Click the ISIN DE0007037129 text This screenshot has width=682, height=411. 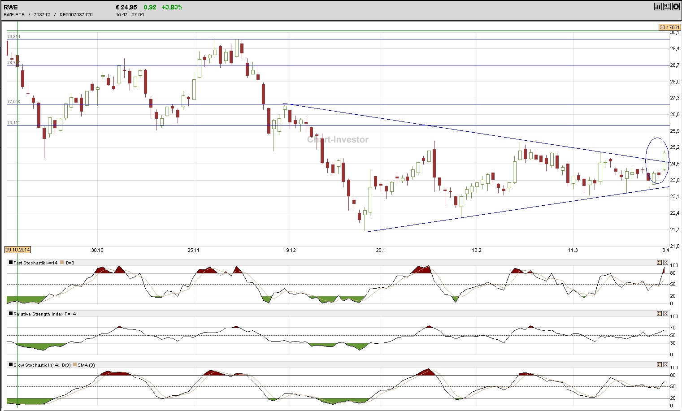tap(75, 14)
